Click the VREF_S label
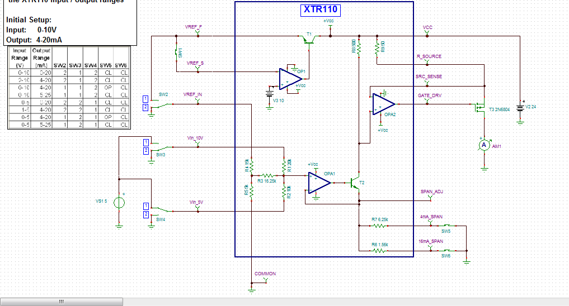This screenshot has height=306, width=569. click(x=195, y=63)
